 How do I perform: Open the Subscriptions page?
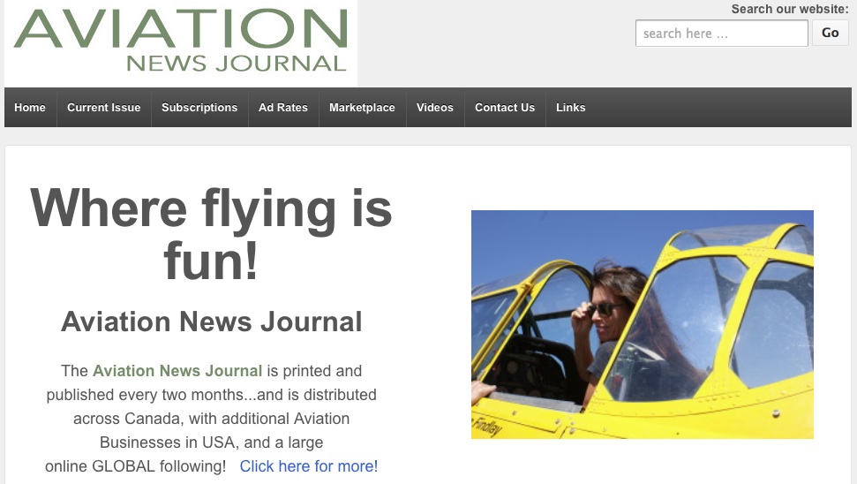pyautogui.click(x=199, y=107)
